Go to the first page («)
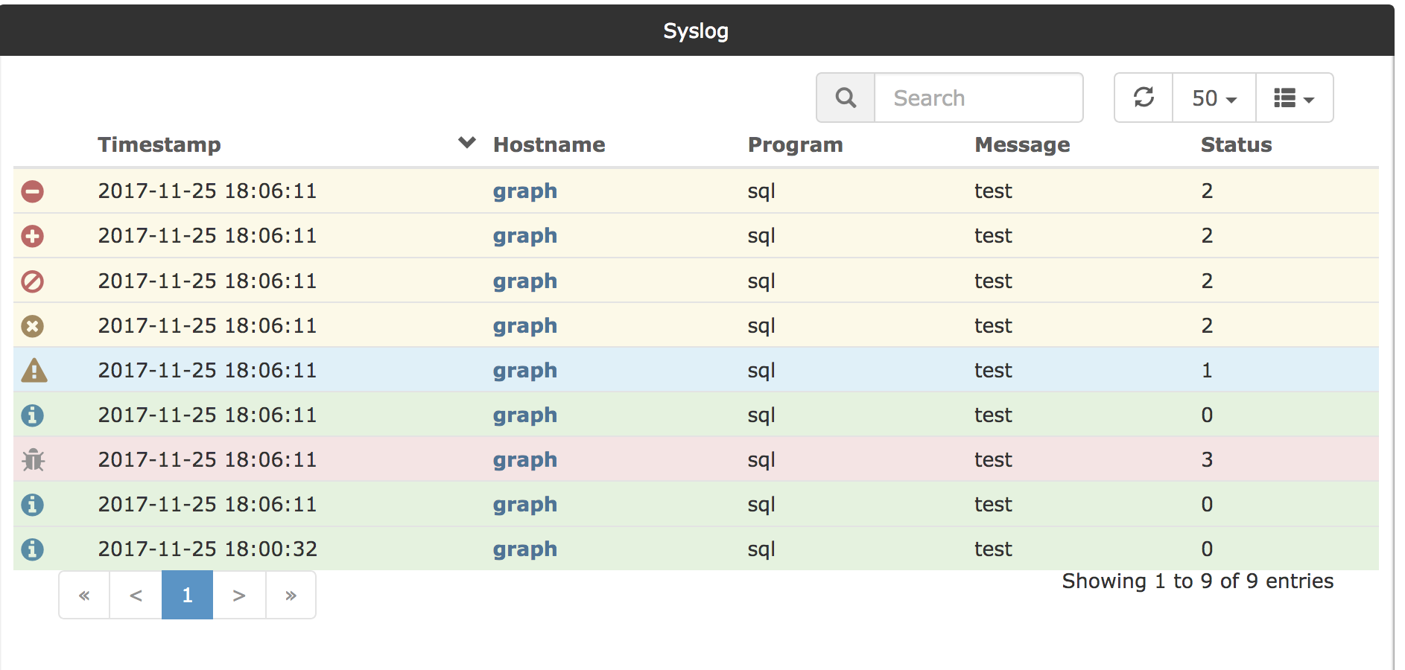 84,595
